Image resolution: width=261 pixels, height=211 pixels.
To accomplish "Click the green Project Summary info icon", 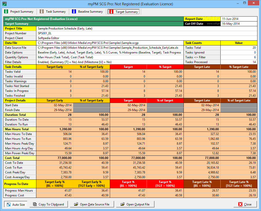I will click(6, 11).
